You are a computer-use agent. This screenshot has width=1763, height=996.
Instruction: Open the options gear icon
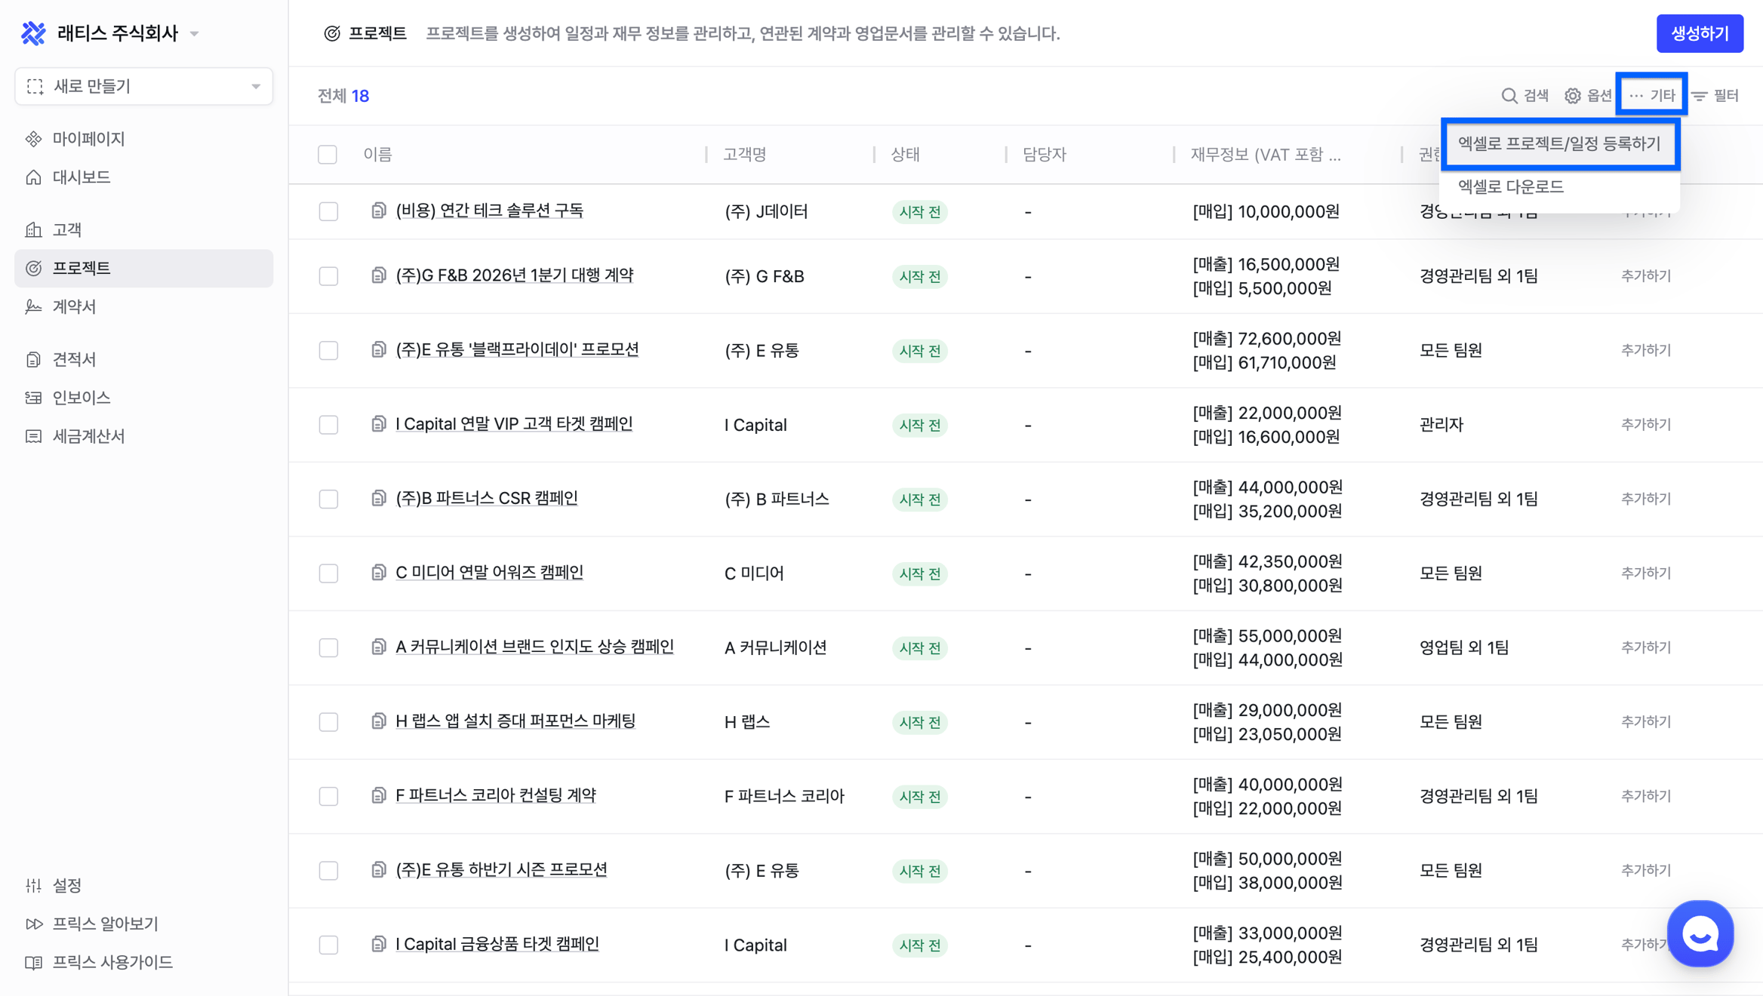(x=1572, y=96)
